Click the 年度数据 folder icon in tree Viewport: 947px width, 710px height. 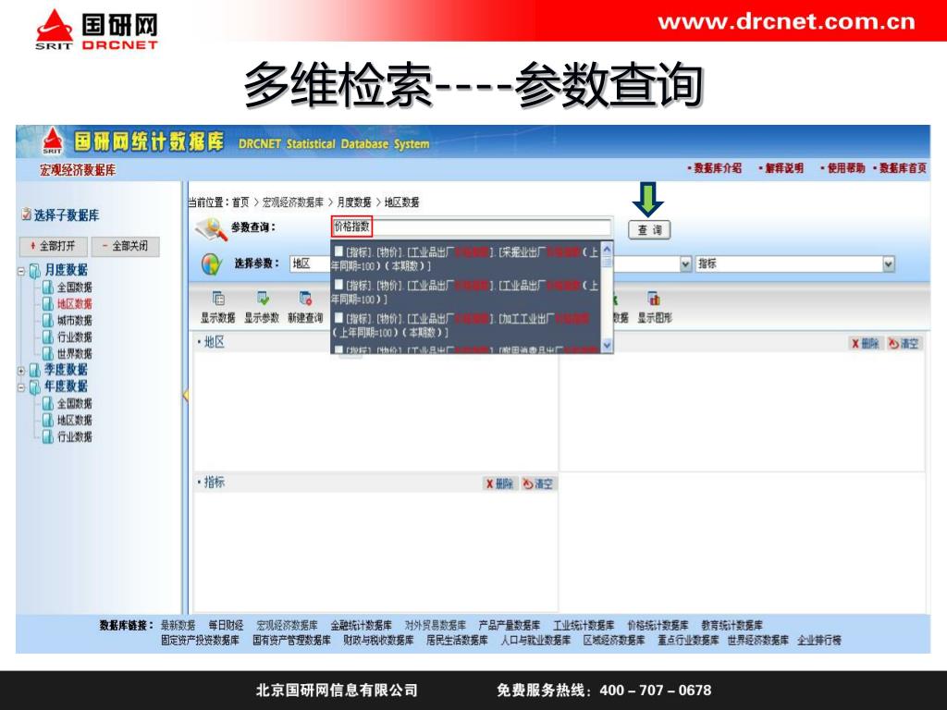pyautogui.click(x=35, y=386)
